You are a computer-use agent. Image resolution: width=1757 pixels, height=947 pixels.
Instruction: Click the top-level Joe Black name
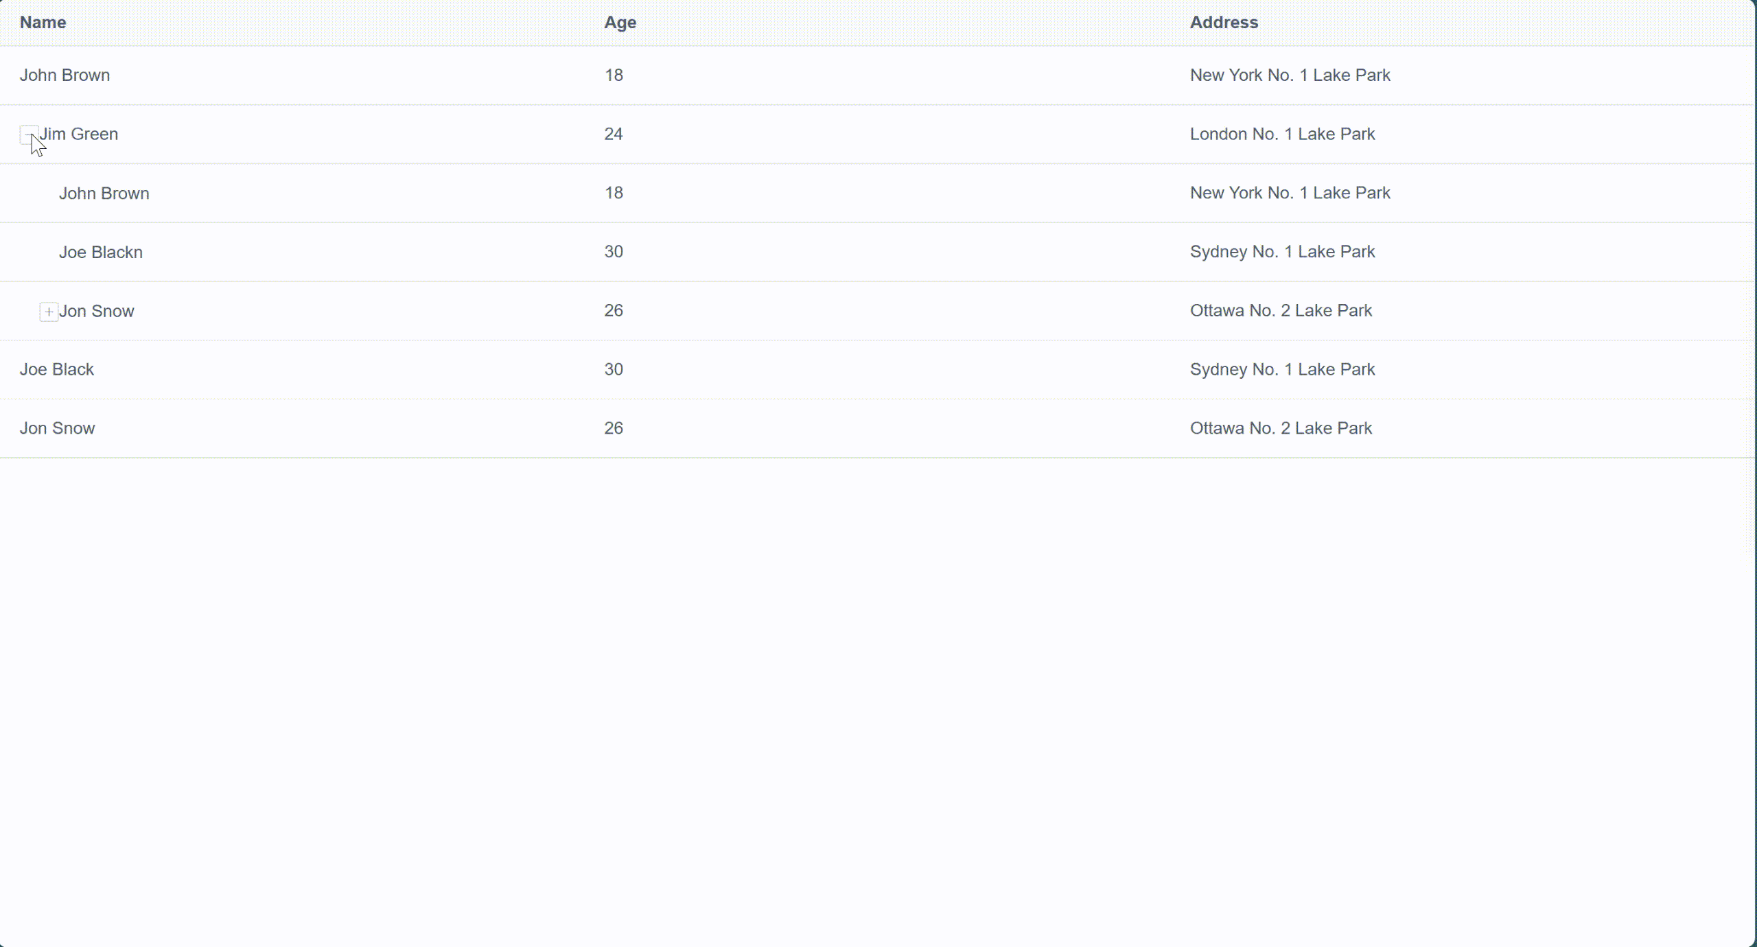pyautogui.click(x=57, y=370)
